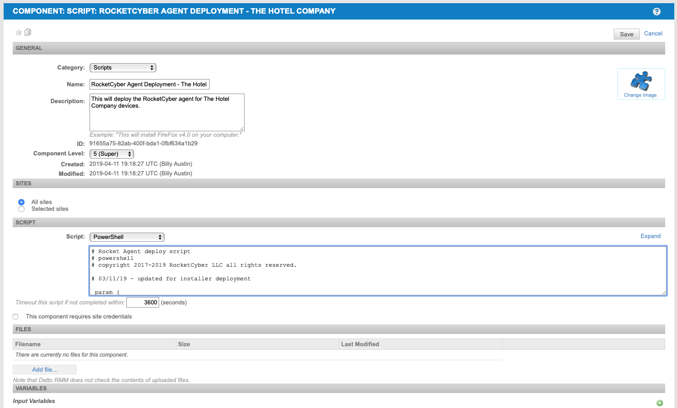Screen dimensions: 677x408
Task: Click the '03/11/19 - updated for installer' comment line
Action: click(x=171, y=279)
